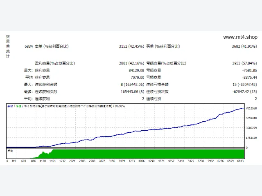Click the 5259418 balance axis label
This screenshot has width=262, height=196.
click(x=251, y=118)
